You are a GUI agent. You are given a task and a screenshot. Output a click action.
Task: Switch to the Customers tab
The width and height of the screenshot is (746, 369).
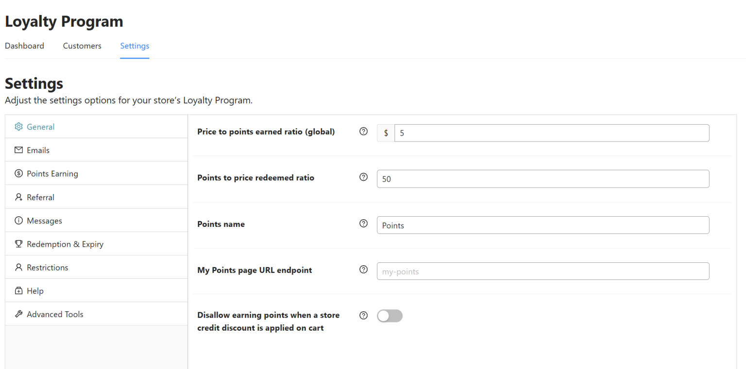82,46
